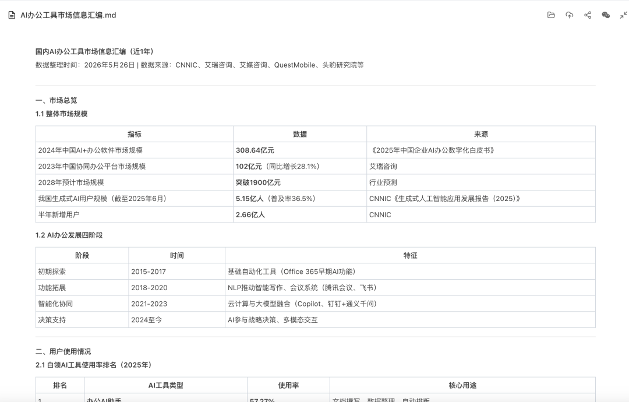Click the value 2.66亿人
Screen dimensions: 629x402
(x=250, y=214)
